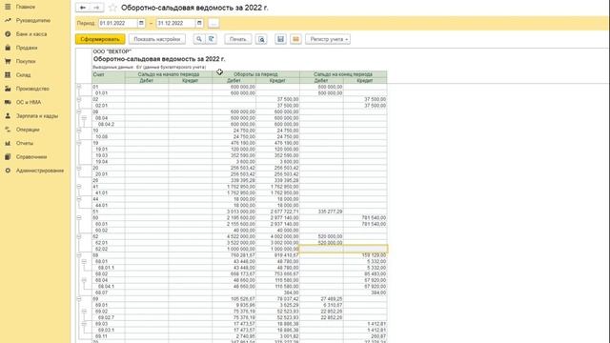This screenshot has height=343, width=610.
Task: Select the ООО "ВЕКТОР" organization title
Action: 112,51
